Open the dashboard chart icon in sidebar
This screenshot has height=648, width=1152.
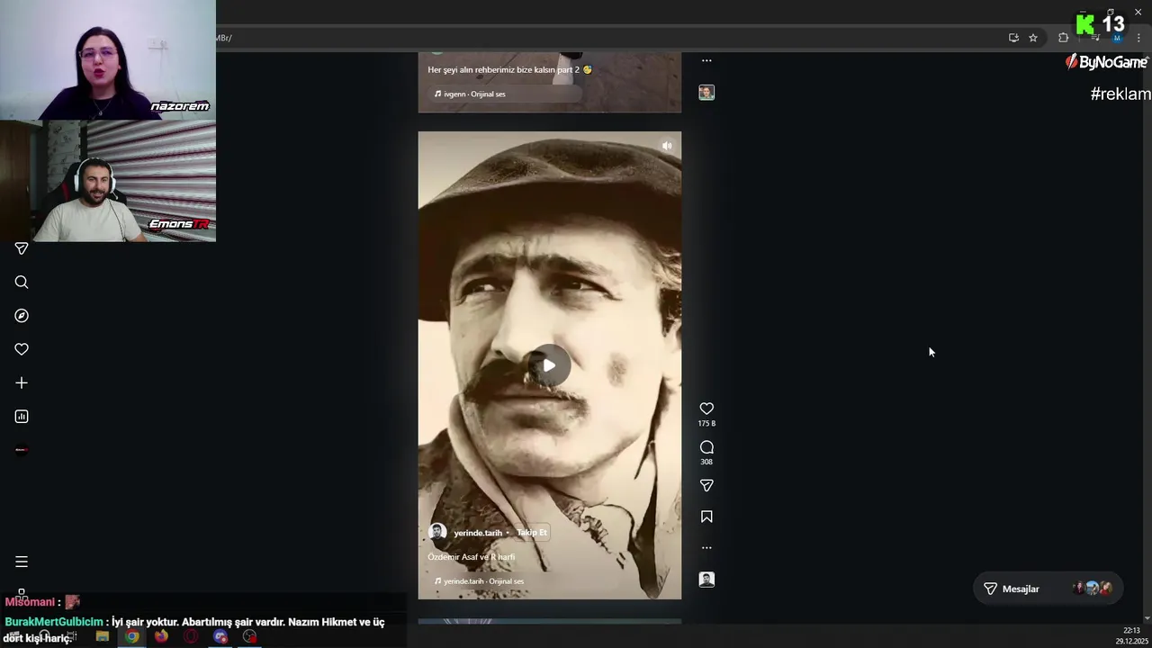tap(22, 417)
